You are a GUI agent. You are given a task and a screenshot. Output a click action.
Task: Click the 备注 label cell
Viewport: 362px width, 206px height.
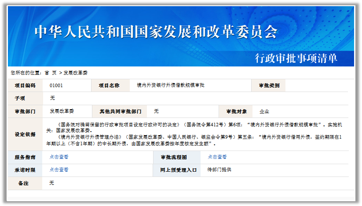[25, 184]
